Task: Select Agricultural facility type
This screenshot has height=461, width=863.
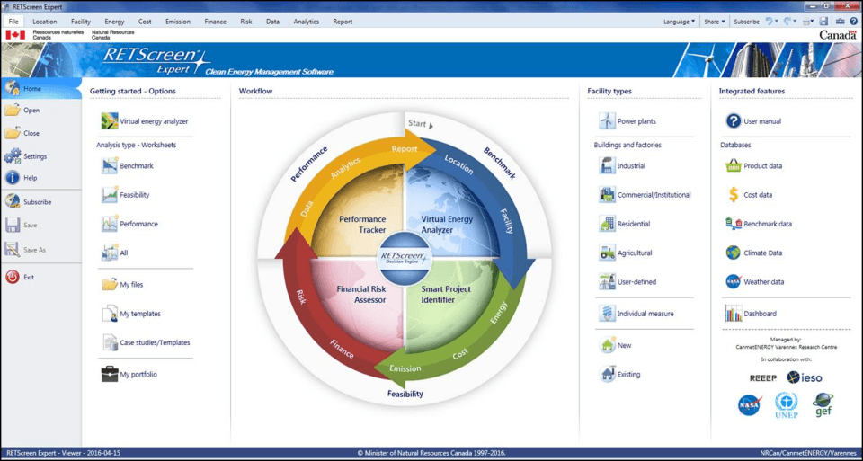Action: 607,253
